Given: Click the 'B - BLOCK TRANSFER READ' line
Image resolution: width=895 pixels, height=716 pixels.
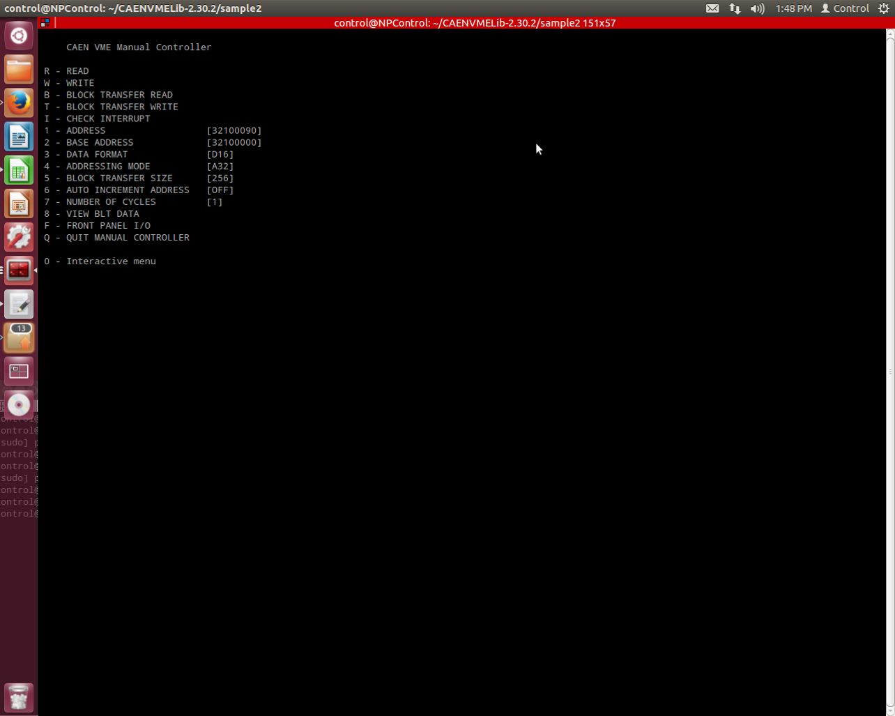Looking at the screenshot, I should click(x=108, y=95).
